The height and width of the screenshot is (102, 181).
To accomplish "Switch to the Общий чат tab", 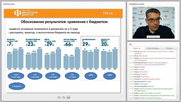I will click(137, 48).
